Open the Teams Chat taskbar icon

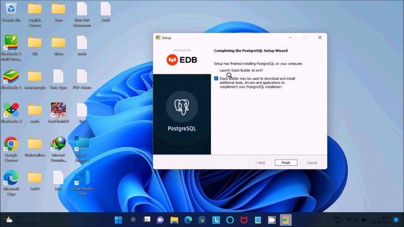160,220
